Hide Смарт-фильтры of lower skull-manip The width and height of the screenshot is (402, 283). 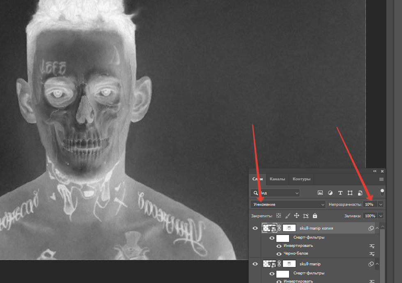pos(272,274)
